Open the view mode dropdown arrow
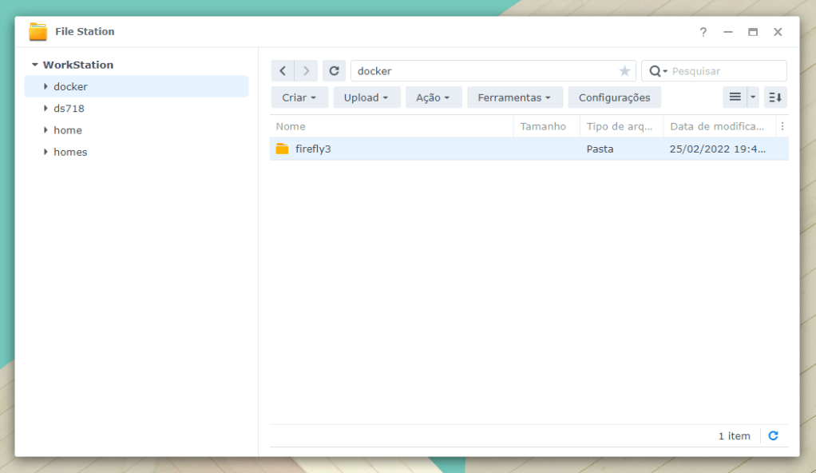Viewport: 816px width, 473px height. pyautogui.click(x=753, y=97)
